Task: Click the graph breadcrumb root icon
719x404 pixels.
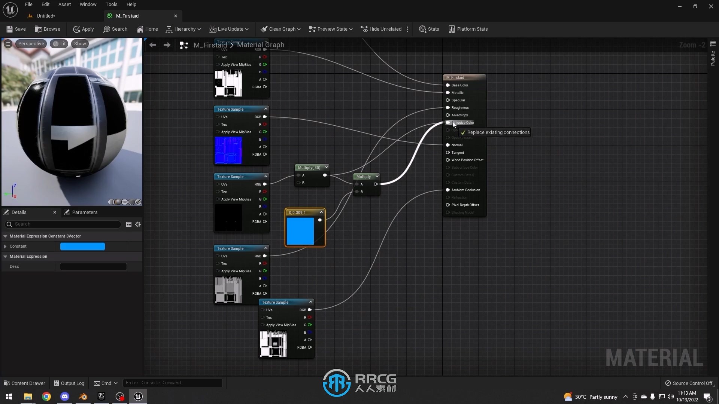Action: pyautogui.click(x=183, y=45)
